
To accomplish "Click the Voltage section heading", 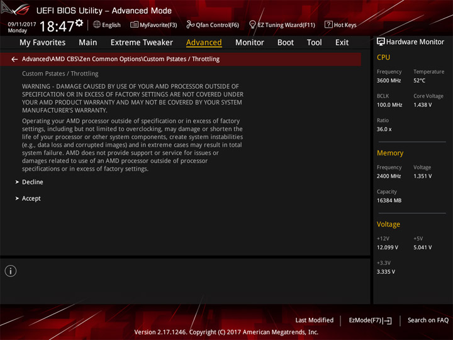I will [x=388, y=224].
